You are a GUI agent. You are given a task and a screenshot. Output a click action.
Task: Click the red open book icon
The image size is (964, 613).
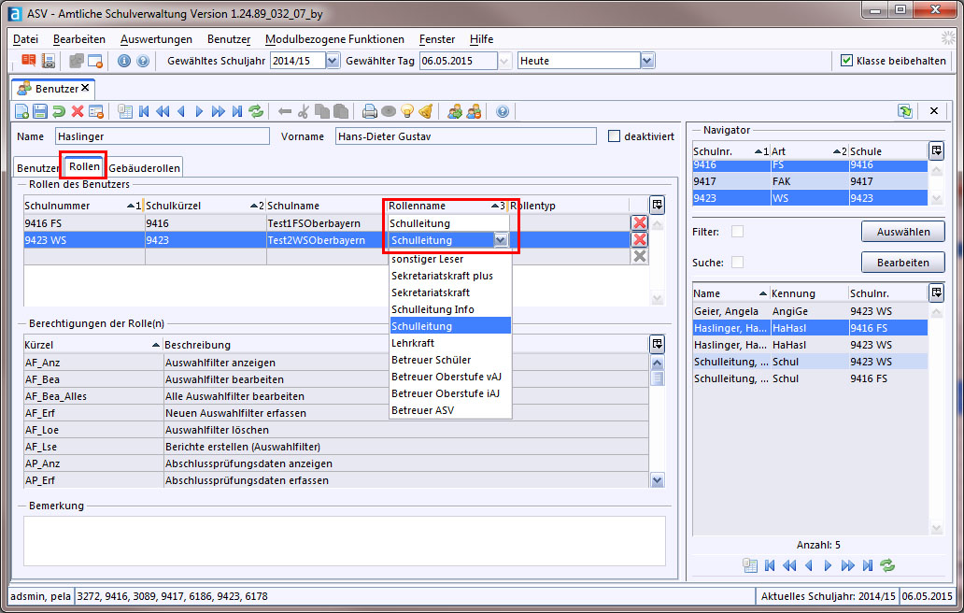tap(29, 60)
